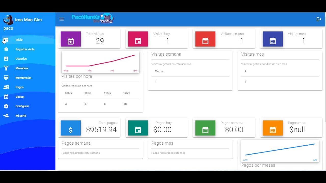Click the Iron Man Gim avatar
Image resolution: width=326 pixels, height=183 pixels.
(x=8, y=20)
